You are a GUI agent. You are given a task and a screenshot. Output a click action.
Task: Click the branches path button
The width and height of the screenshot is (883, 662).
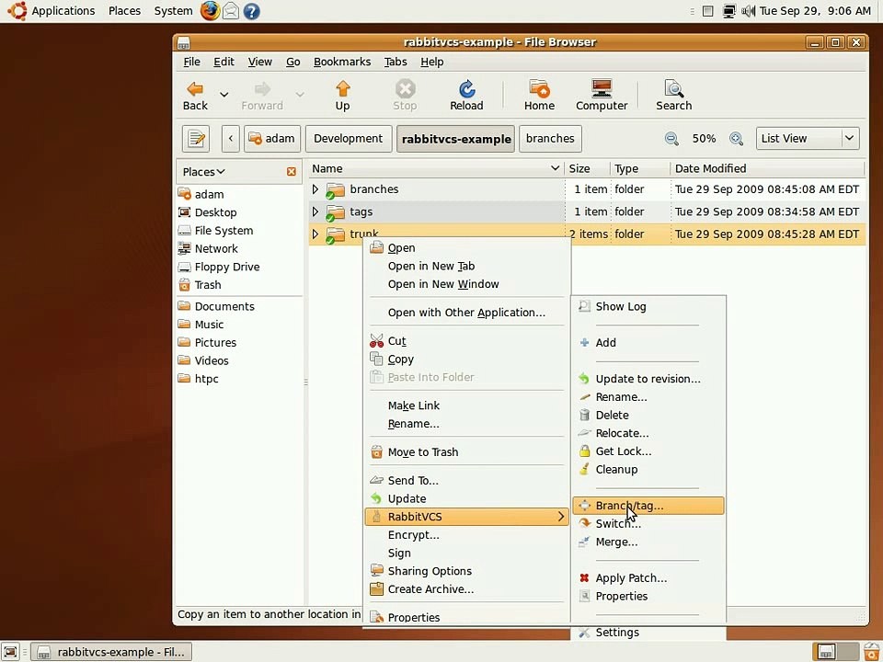click(550, 139)
